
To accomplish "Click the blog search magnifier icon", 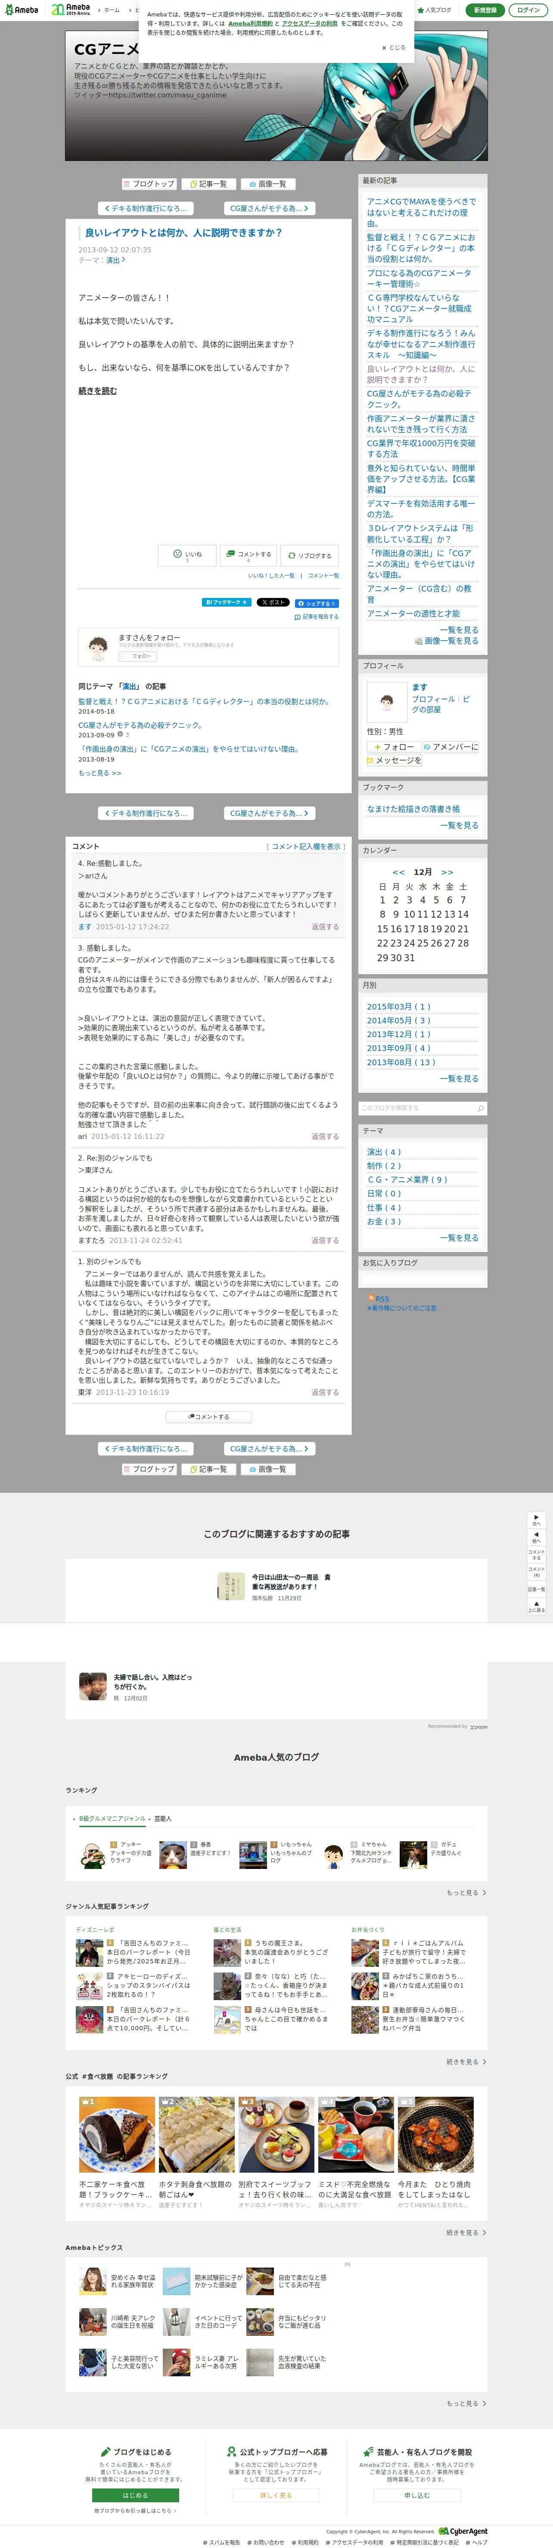I will point(481,1108).
